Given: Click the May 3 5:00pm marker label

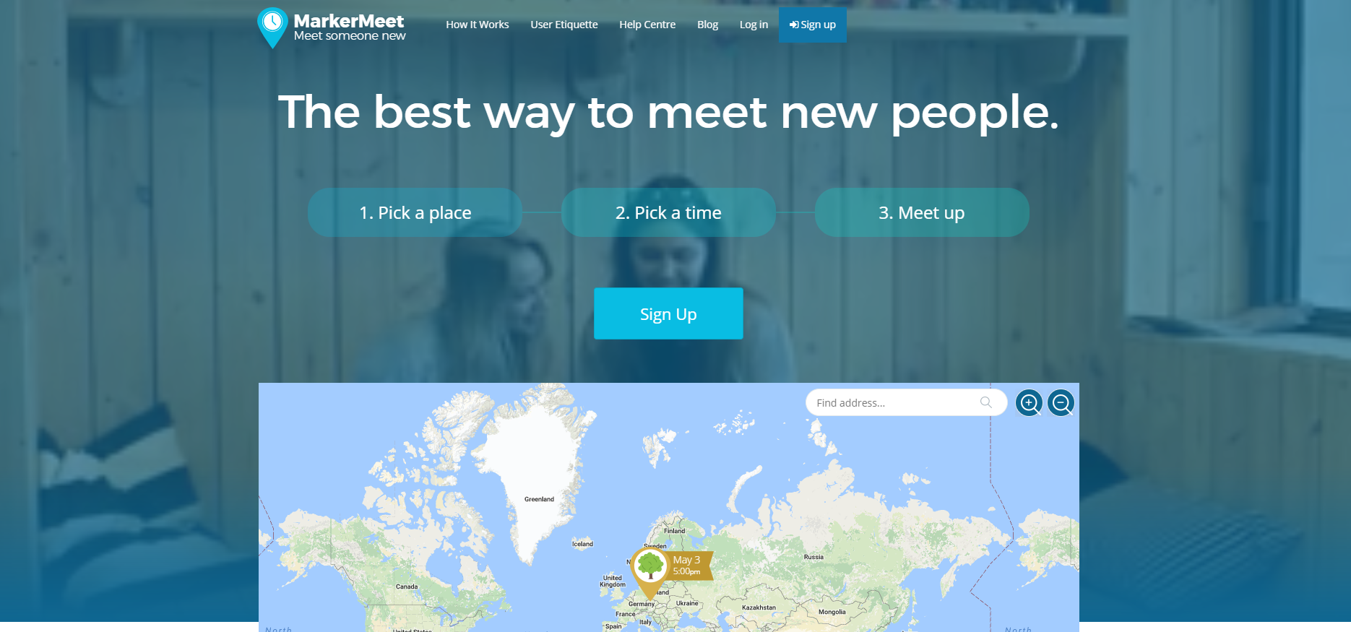Looking at the screenshot, I should 688,566.
